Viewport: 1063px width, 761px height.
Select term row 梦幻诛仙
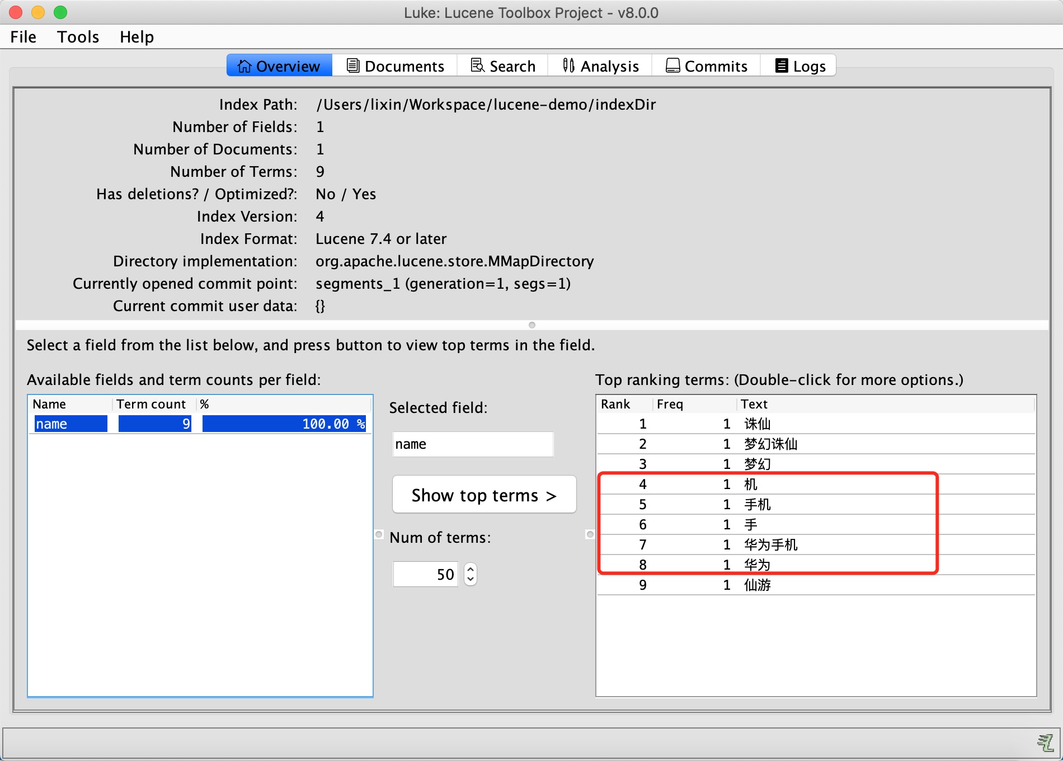click(816, 444)
